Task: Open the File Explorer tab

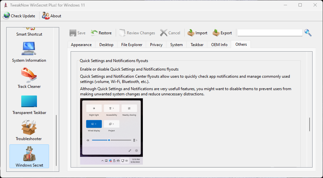Action: click(132, 45)
